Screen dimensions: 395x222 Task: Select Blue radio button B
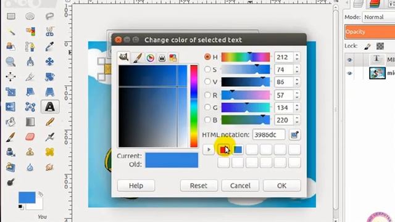tap(207, 120)
